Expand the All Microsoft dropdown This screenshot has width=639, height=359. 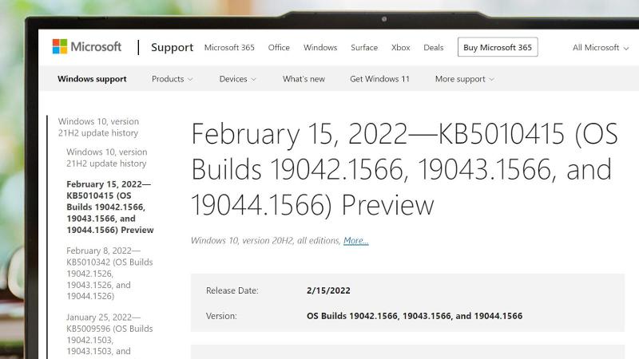[x=601, y=48]
